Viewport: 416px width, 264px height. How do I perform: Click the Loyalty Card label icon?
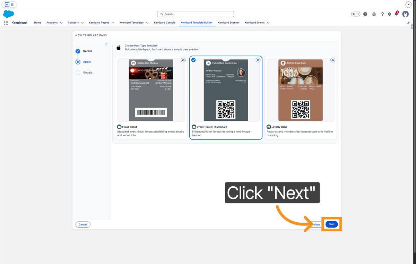(x=269, y=127)
